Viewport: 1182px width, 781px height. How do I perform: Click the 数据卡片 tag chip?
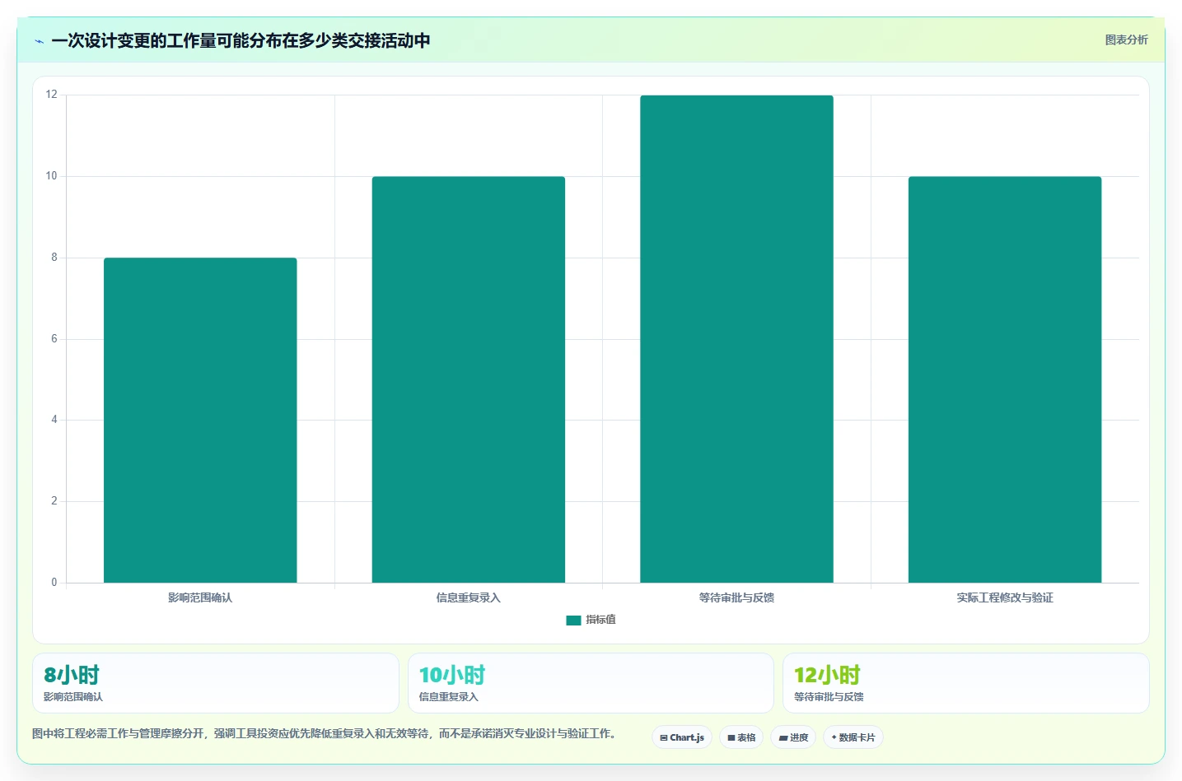coord(853,737)
